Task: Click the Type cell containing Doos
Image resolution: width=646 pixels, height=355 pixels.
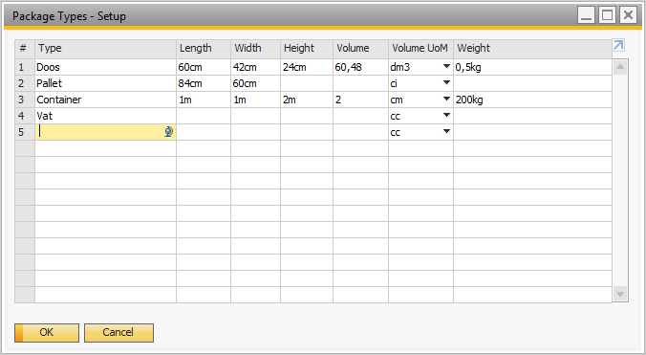Action: click(x=105, y=67)
